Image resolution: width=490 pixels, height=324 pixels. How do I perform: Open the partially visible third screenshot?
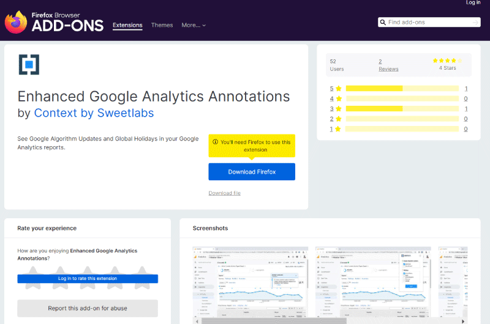(x=453, y=282)
